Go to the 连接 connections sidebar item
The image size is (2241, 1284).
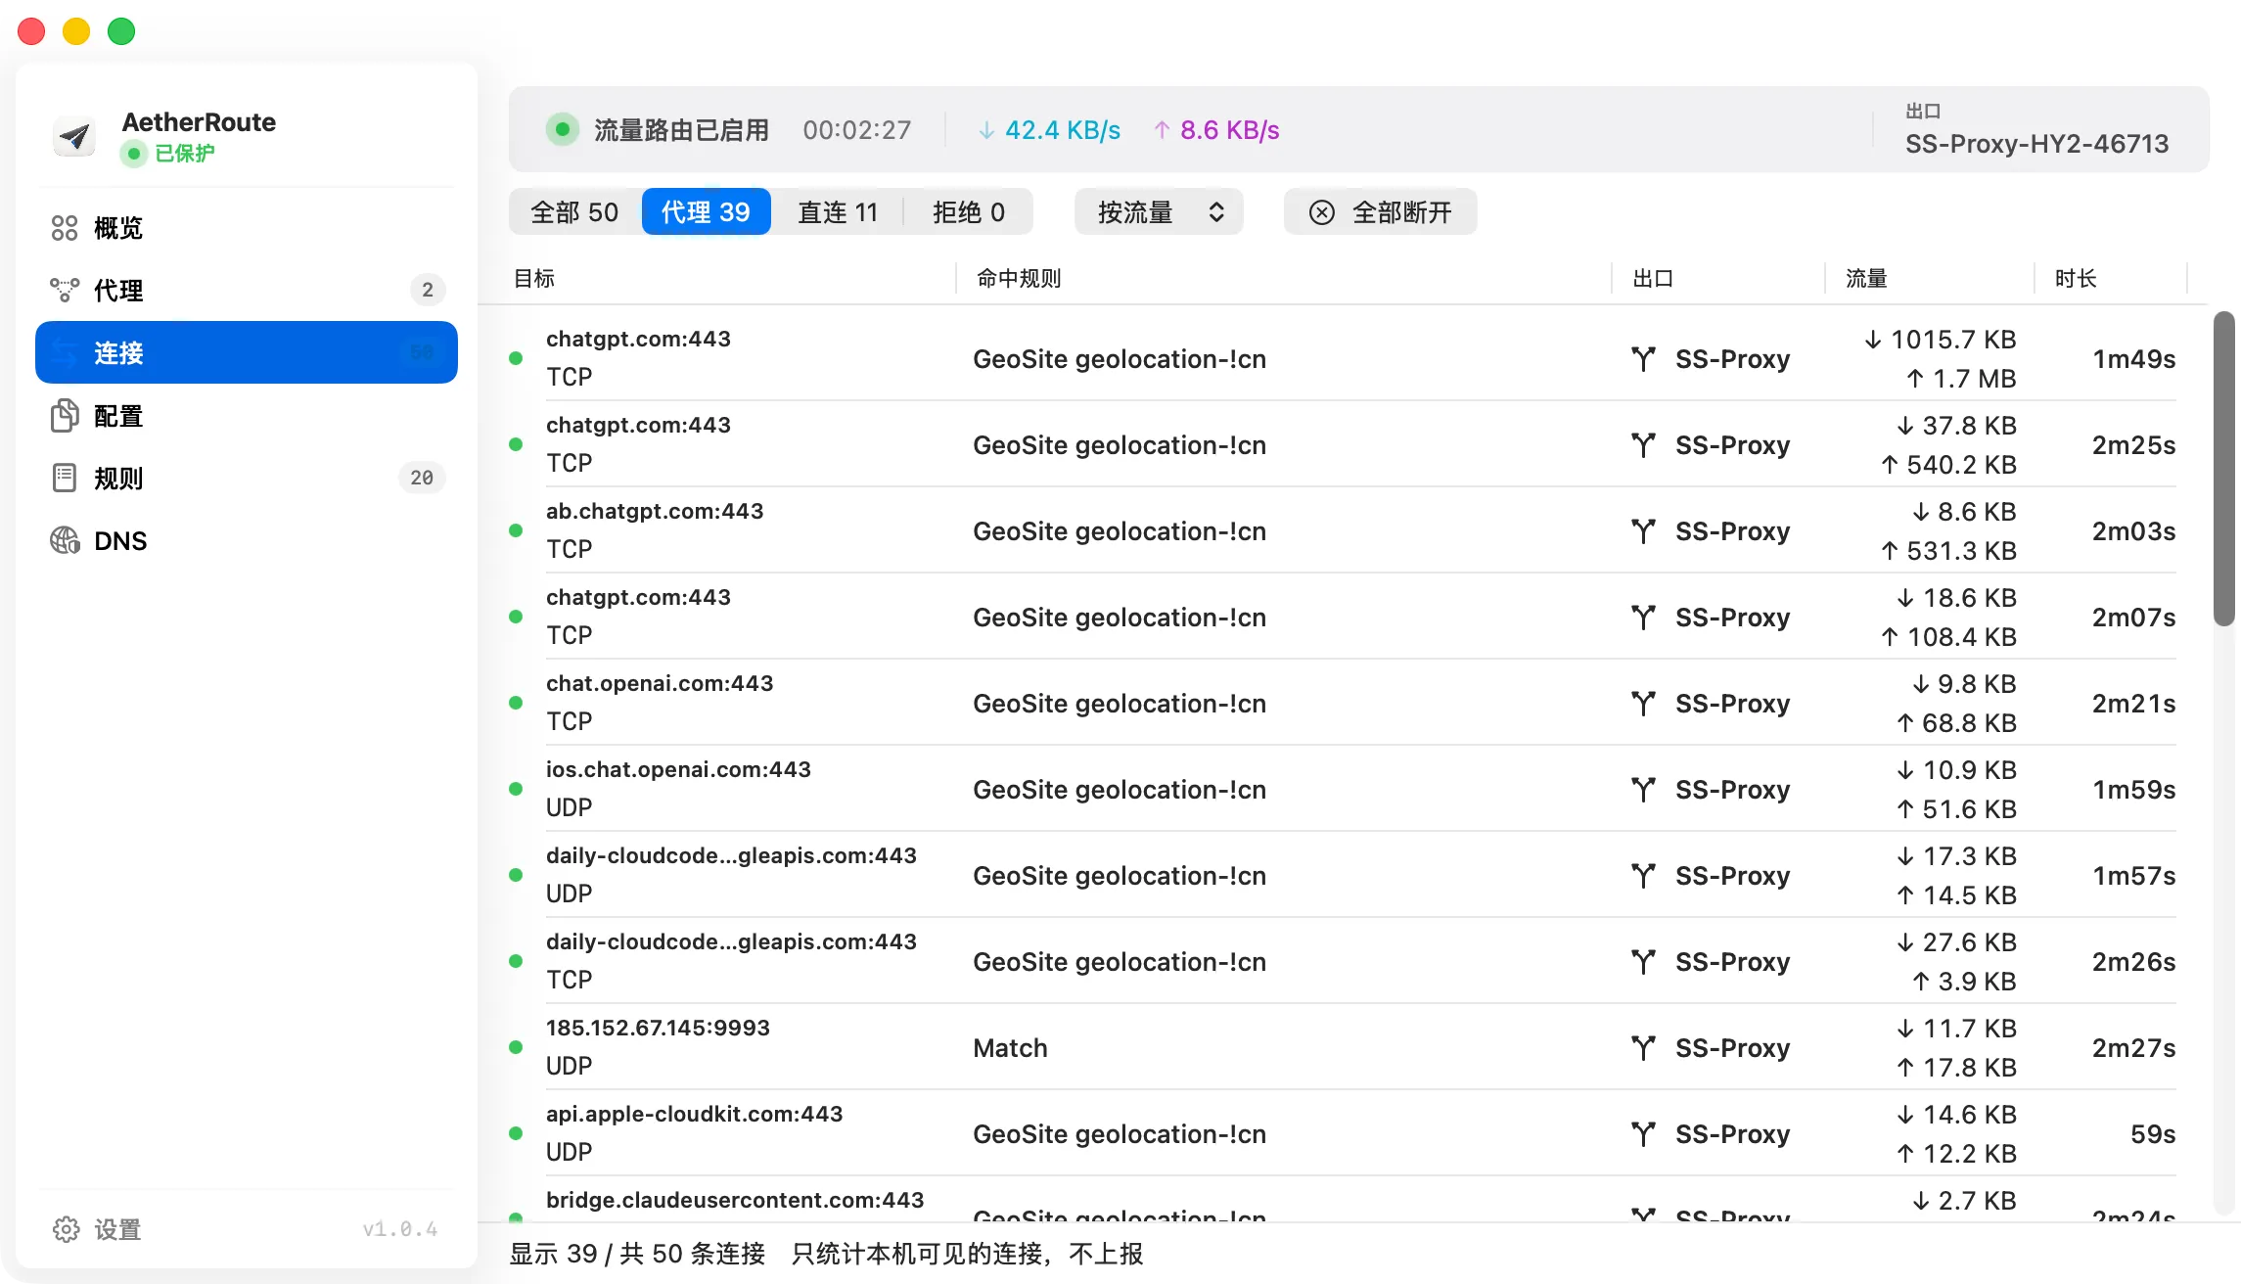coord(247,352)
